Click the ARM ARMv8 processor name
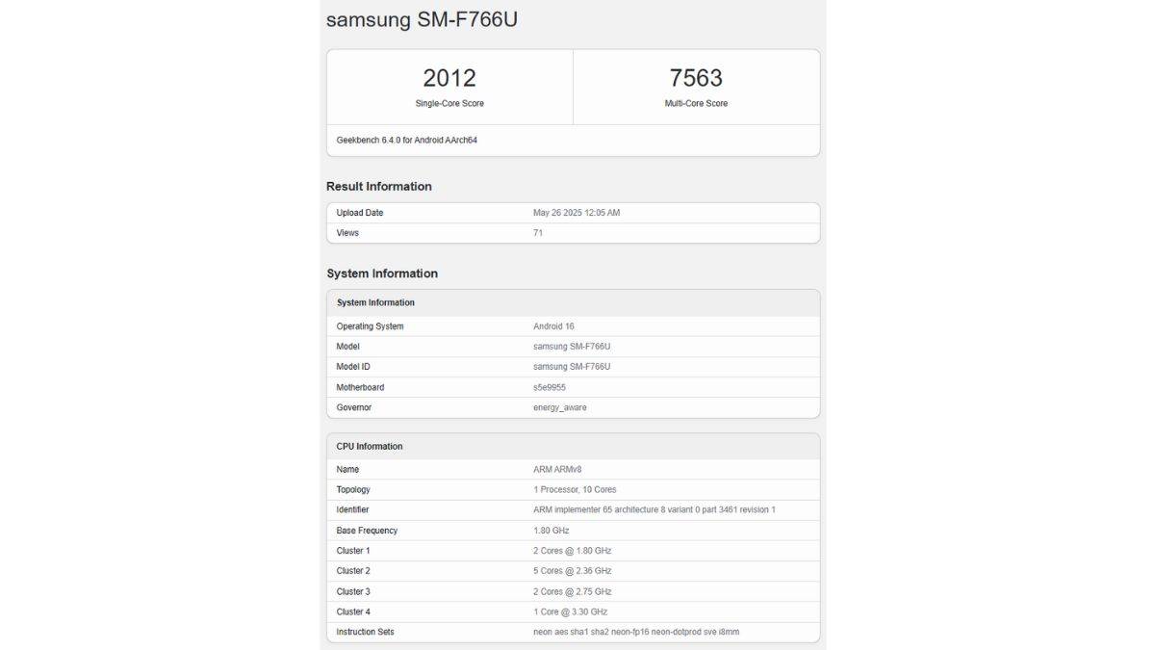1155x650 pixels. point(557,470)
